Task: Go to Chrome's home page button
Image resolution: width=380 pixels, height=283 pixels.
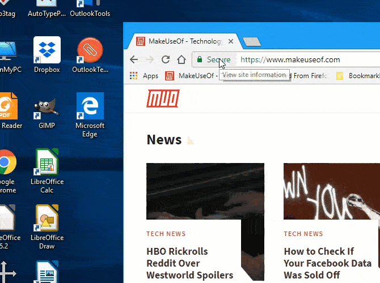Action: [x=181, y=59]
